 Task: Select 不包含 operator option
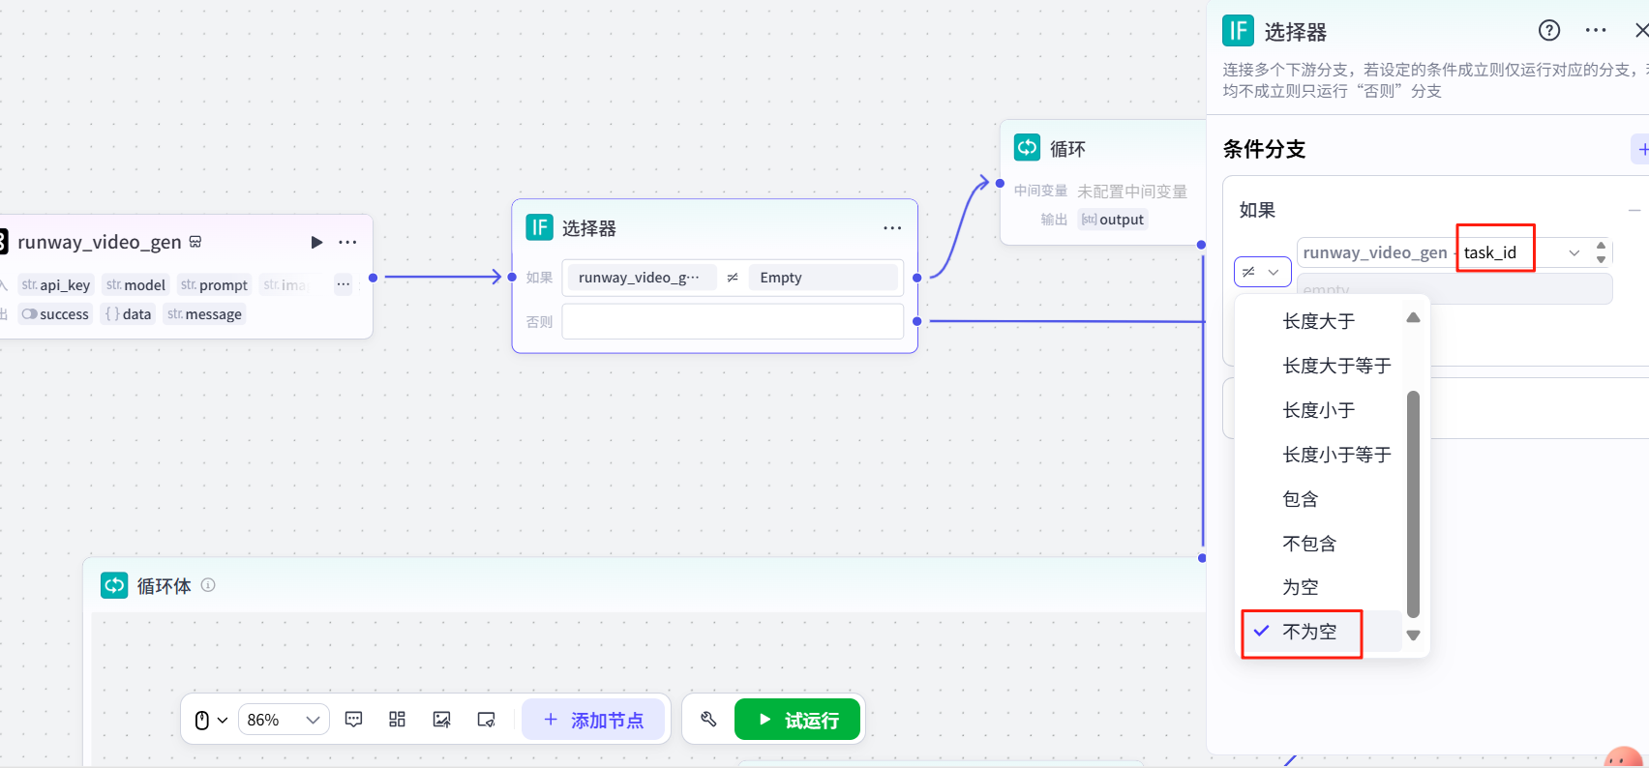click(x=1319, y=544)
